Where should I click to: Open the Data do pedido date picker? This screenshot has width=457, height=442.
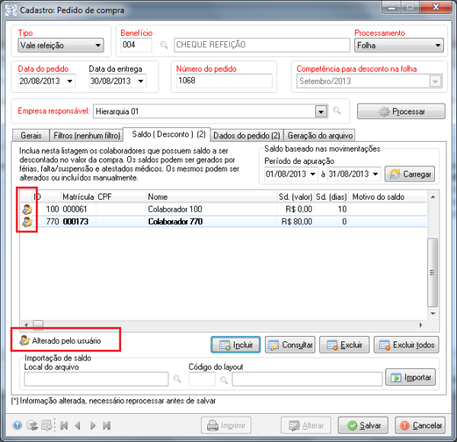pyautogui.click(x=71, y=82)
